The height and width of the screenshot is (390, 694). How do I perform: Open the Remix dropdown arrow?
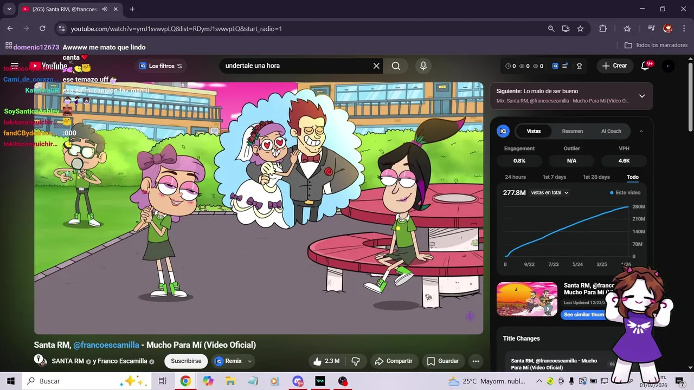pos(249,361)
